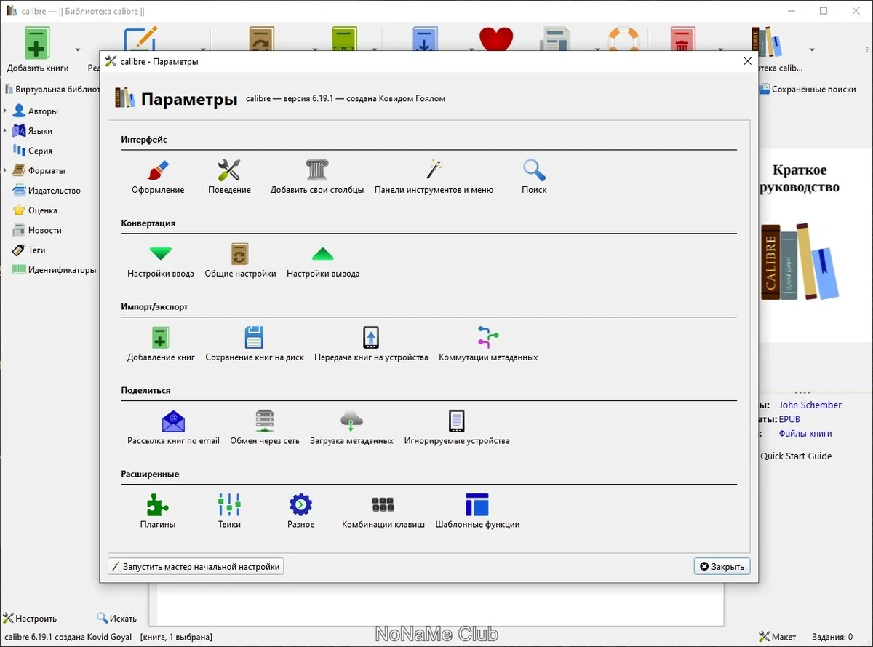The height and width of the screenshot is (647, 873).
Task: Click John Schember author link
Action: click(x=810, y=405)
